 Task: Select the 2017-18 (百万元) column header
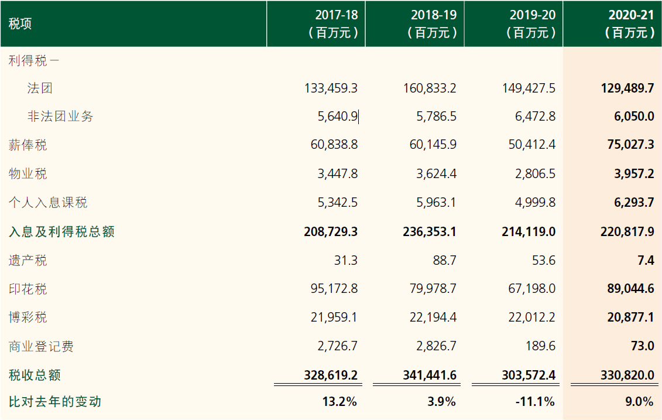click(x=332, y=24)
